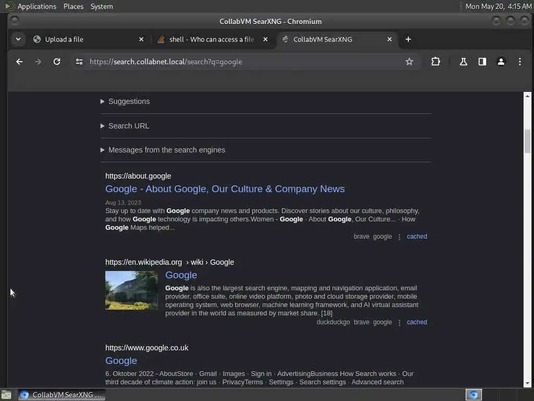Viewport: 534px width, 401px height.
Task: Open the Places menu
Action: pyautogui.click(x=73, y=6)
